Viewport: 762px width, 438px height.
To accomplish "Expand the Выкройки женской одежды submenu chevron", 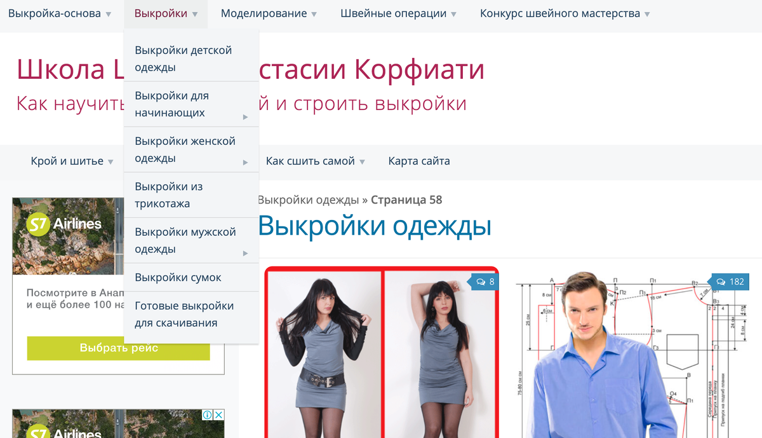I will pos(244,162).
